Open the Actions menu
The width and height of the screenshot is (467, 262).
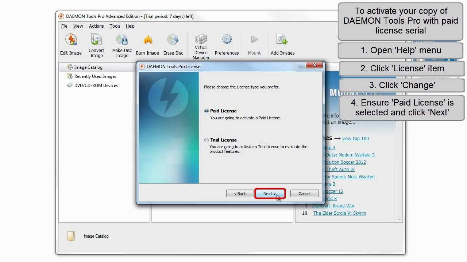[96, 26]
